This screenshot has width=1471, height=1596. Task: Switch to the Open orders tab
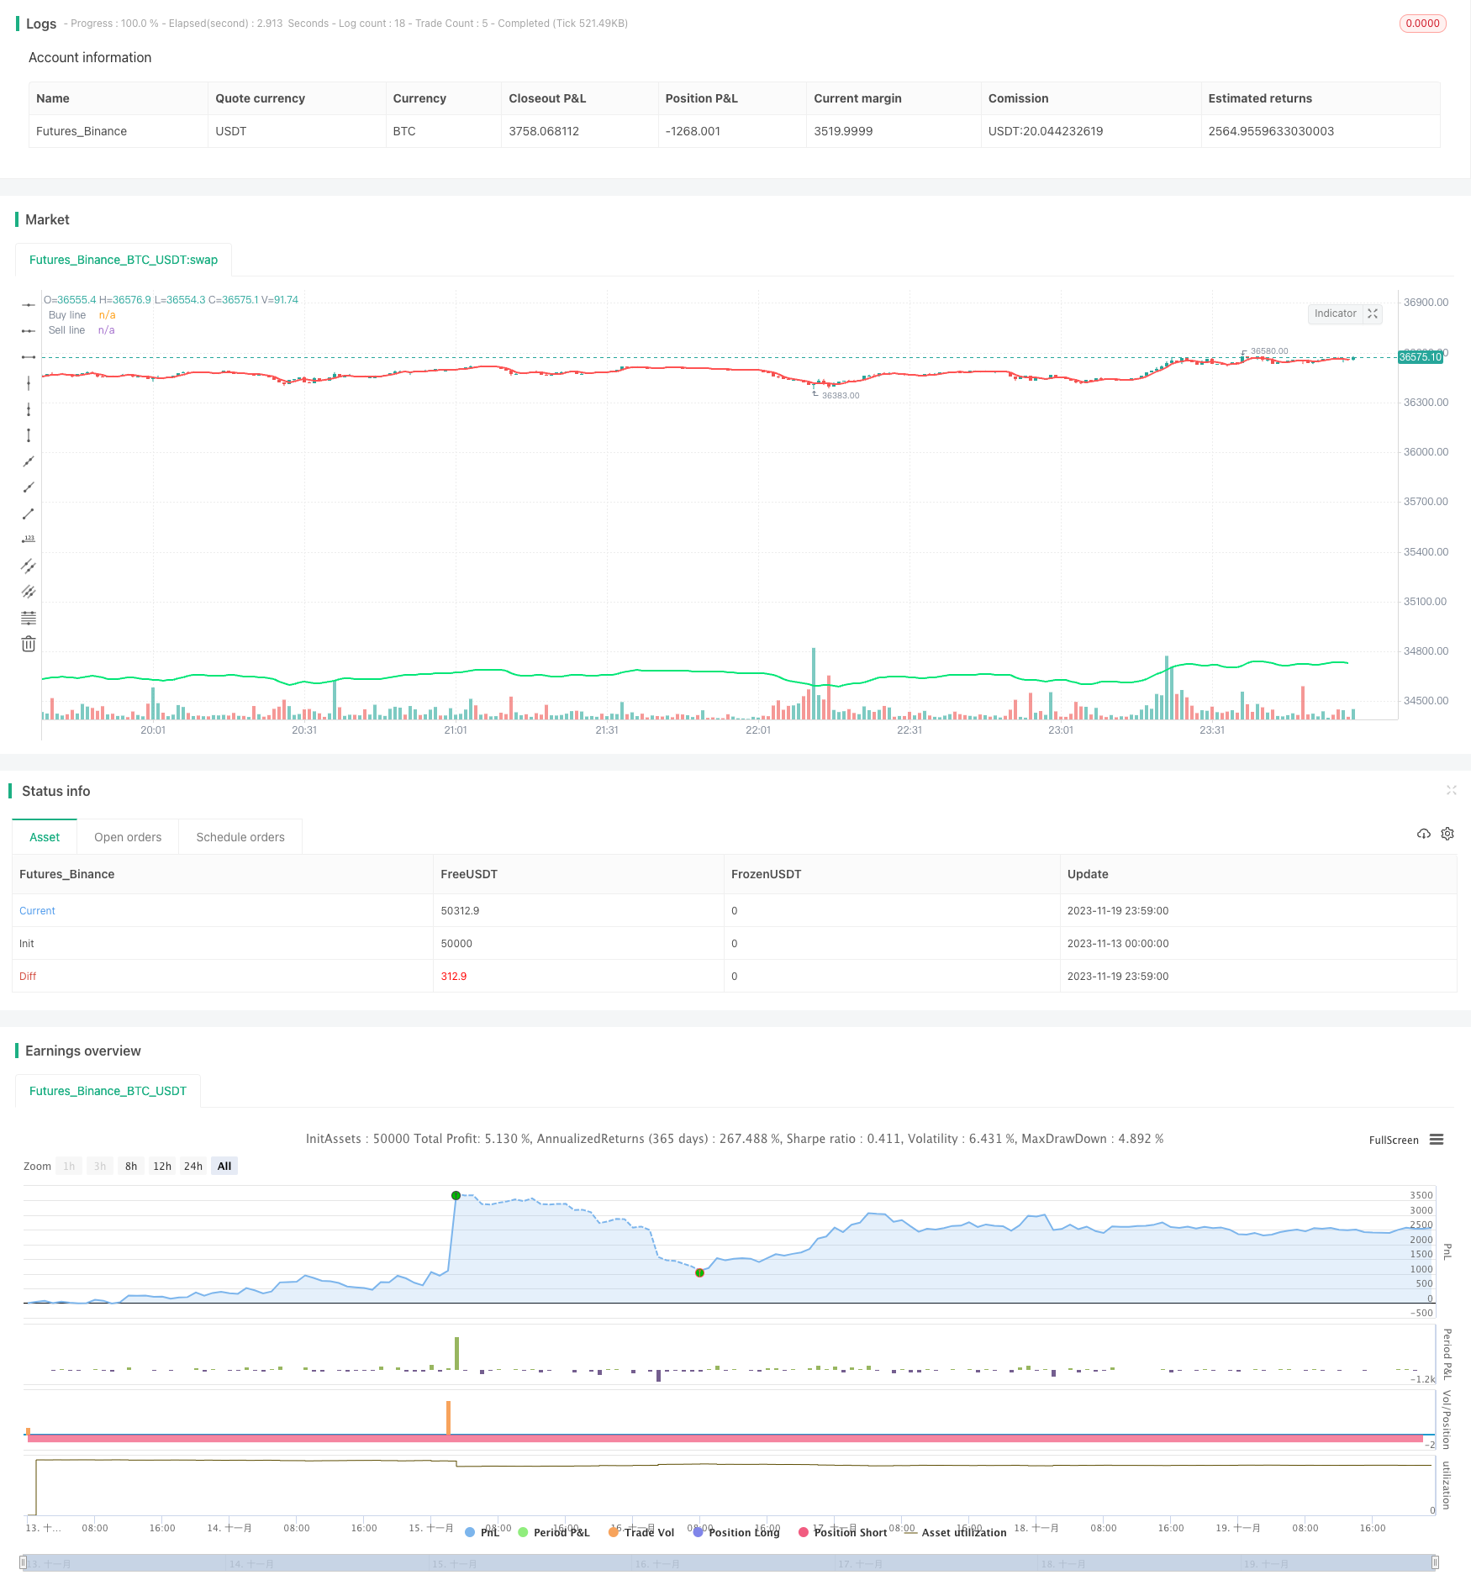pos(128,837)
